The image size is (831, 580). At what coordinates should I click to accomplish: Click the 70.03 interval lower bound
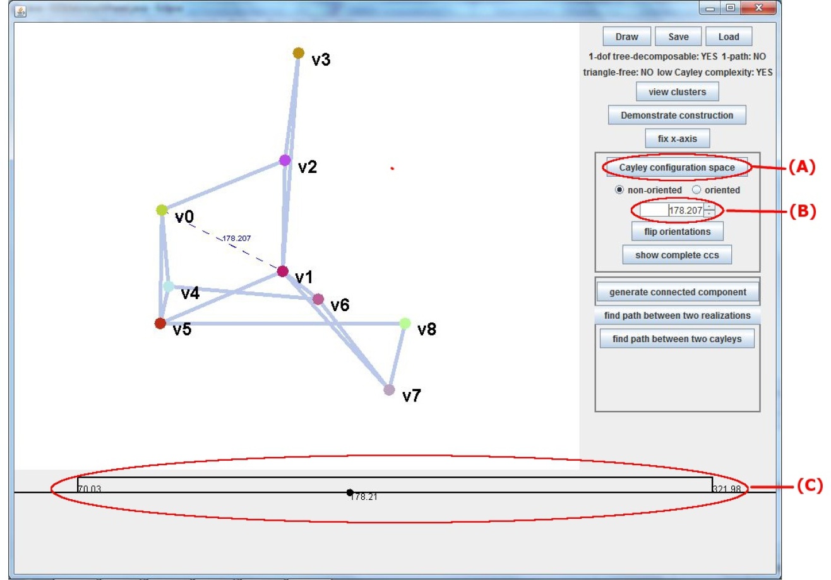click(90, 489)
